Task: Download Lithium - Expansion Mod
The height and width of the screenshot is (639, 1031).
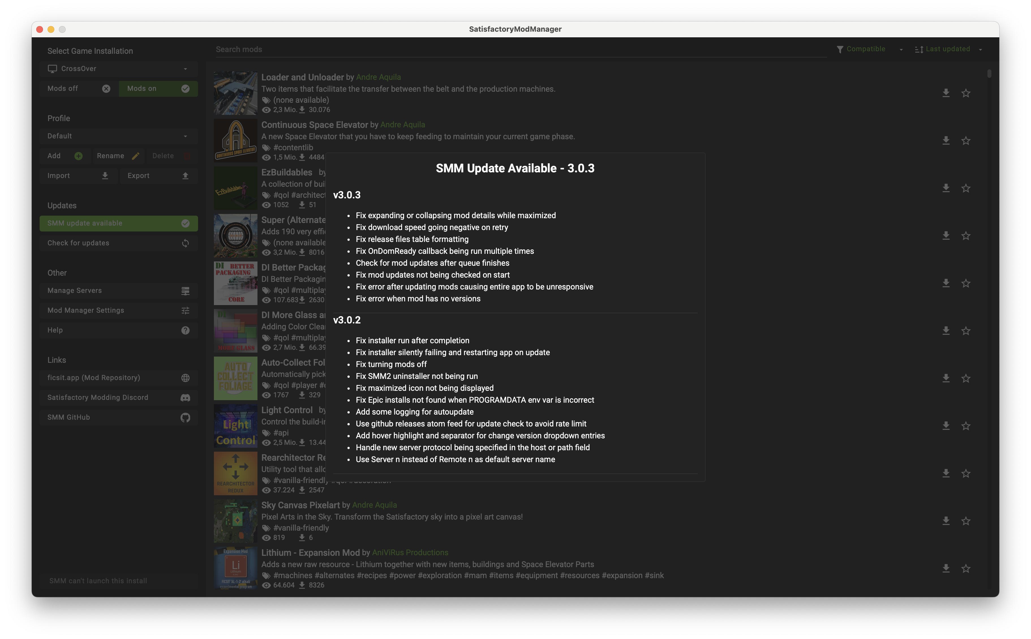Action: coord(946,569)
